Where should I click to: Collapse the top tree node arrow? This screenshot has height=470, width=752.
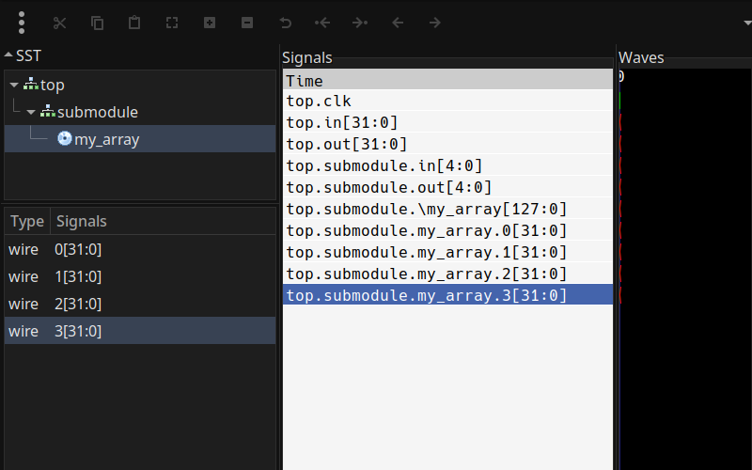(x=14, y=86)
